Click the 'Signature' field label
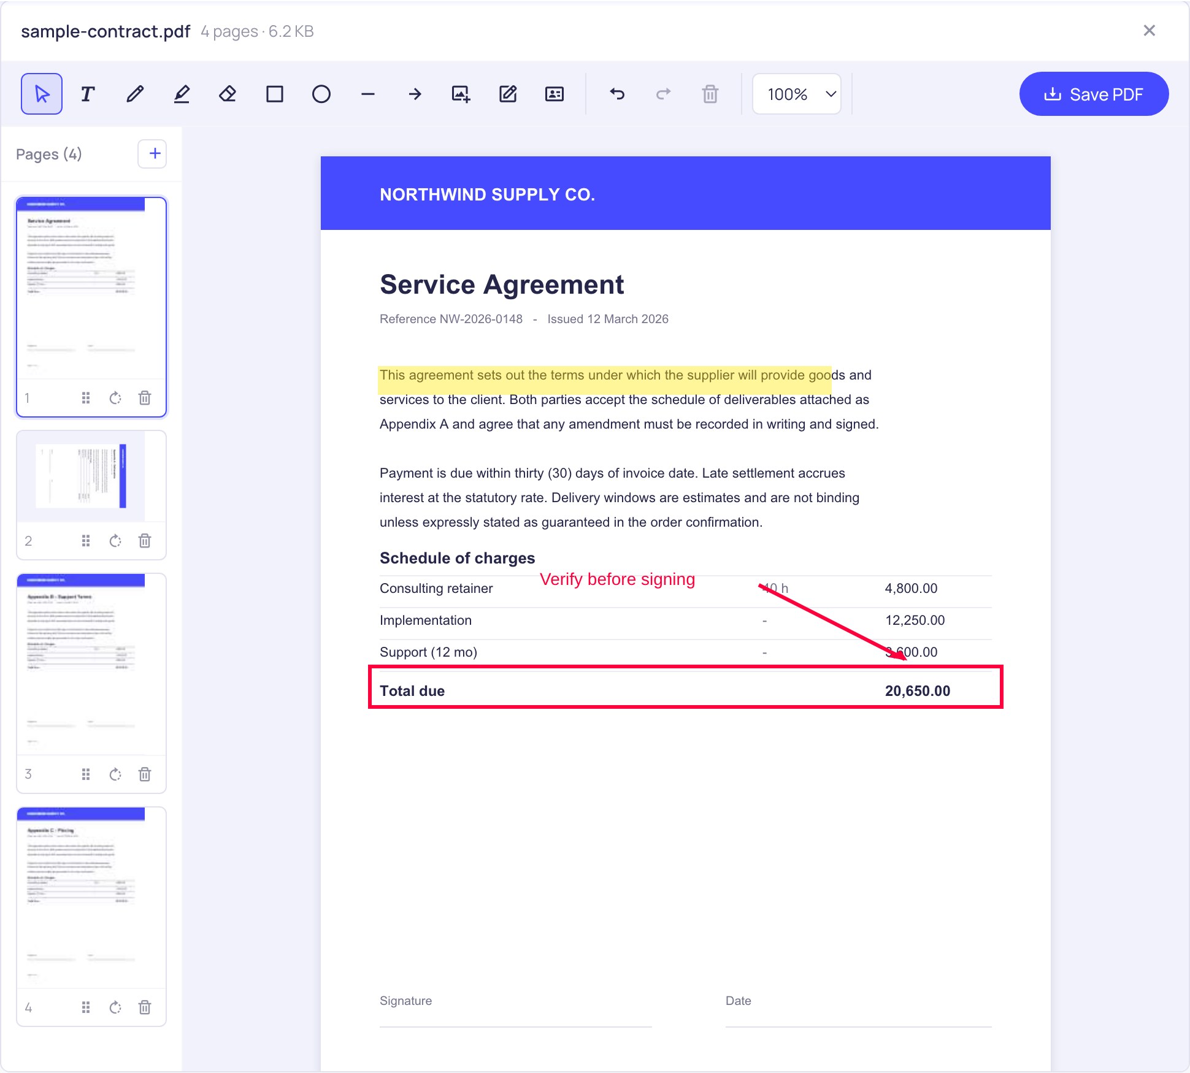Screen dimensions: 1190x1073 405,1001
